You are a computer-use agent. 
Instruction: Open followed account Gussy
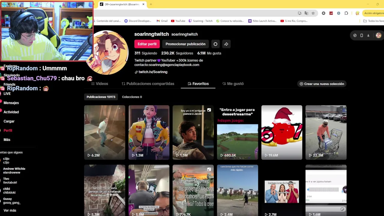coord(12,201)
